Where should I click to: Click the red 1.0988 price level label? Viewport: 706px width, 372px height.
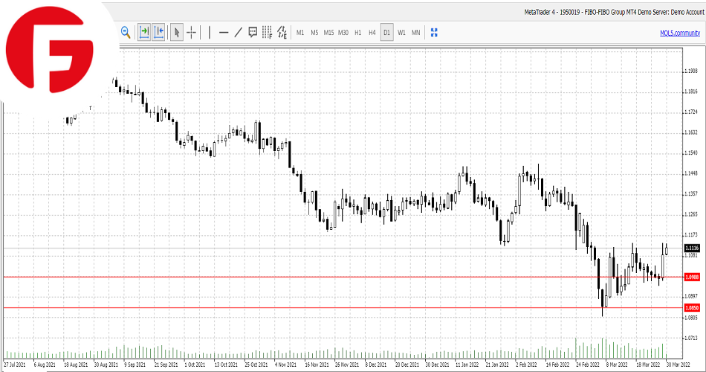[692, 277]
